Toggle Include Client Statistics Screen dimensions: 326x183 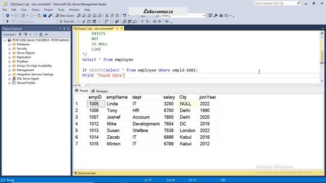117,21
